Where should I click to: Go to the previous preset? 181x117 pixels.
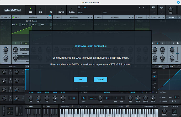tap(144, 7)
